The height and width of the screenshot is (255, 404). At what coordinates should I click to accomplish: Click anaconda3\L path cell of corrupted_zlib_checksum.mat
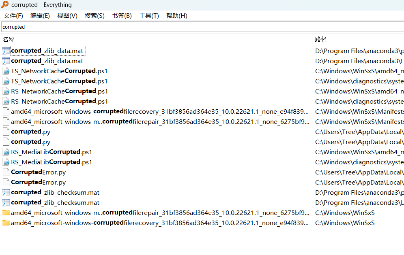tap(359, 202)
